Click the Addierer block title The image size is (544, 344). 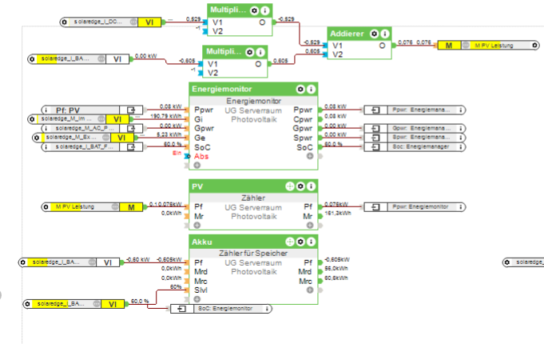click(x=347, y=34)
